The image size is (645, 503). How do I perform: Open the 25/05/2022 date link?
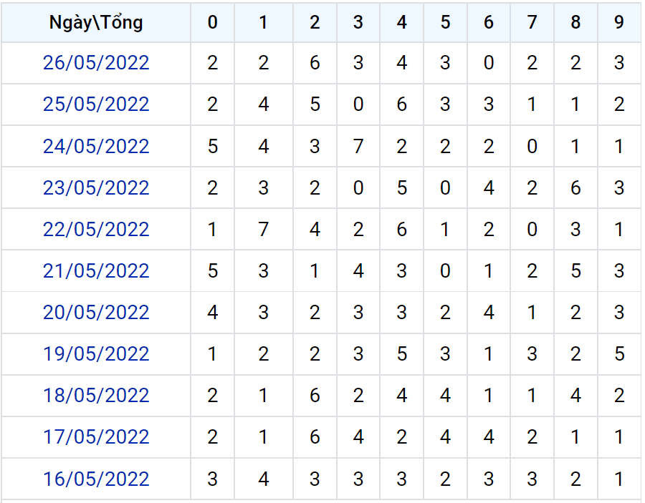pos(96,104)
